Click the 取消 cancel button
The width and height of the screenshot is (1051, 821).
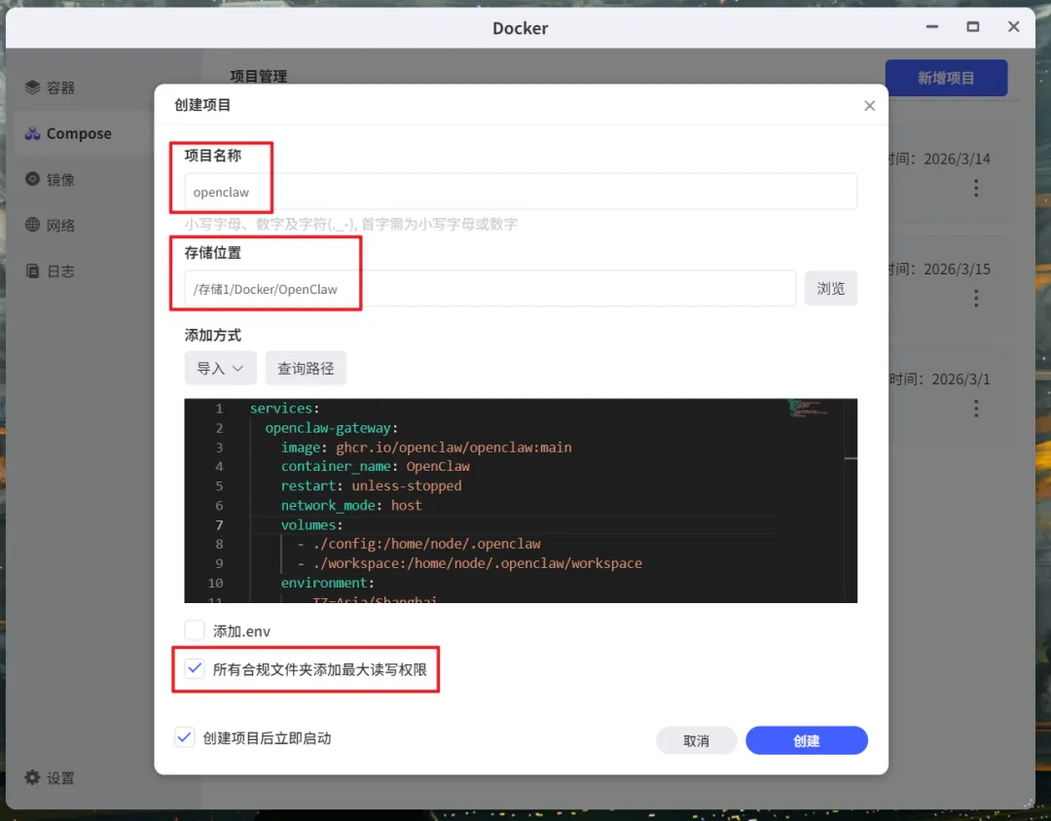697,740
